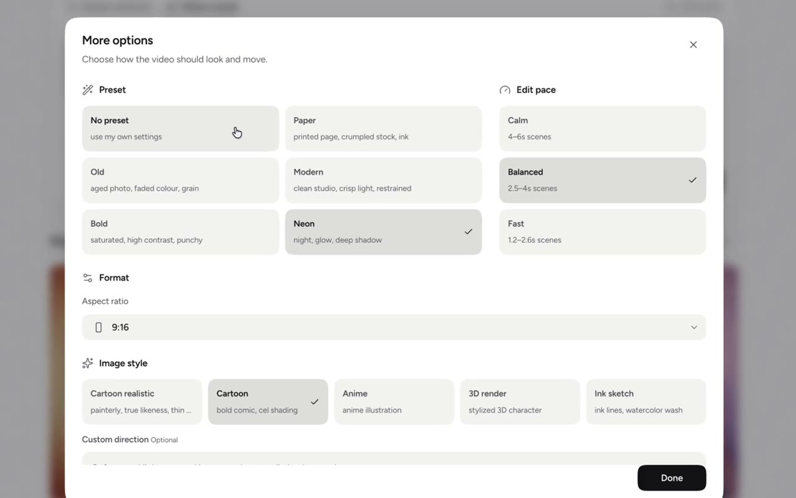This screenshot has width=796, height=498.
Task: Select the Paper preset
Action: tap(384, 128)
